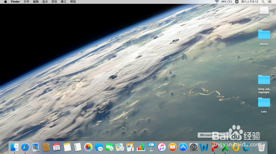
Task: Open the 帮助 menu
Action: [73, 2]
